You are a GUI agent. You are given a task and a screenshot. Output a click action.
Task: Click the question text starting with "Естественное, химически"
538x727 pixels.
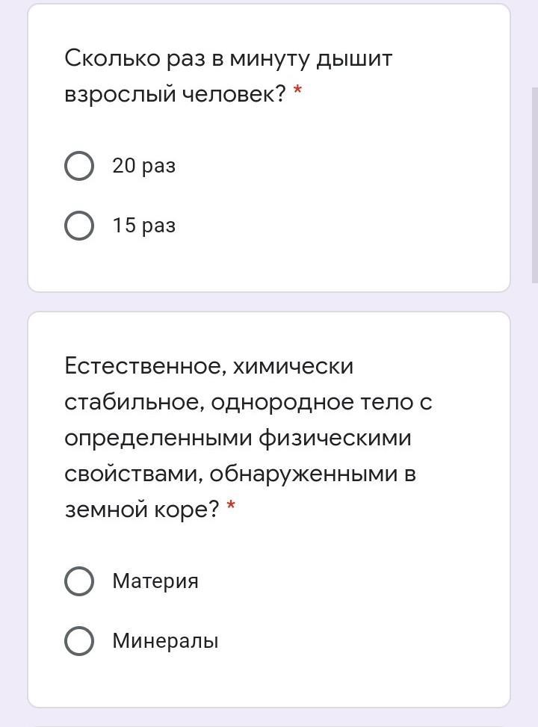tap(249, 437)
